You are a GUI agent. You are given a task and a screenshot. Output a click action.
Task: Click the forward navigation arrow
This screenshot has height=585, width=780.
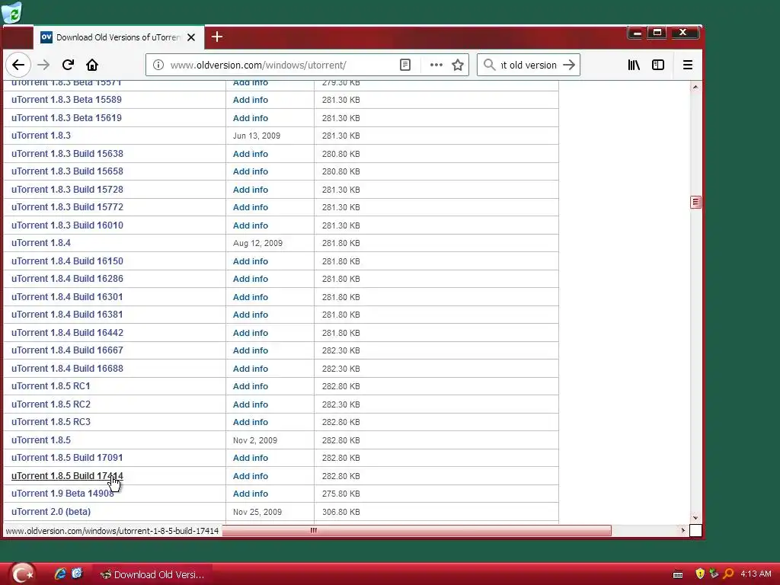tap(43, 65)
